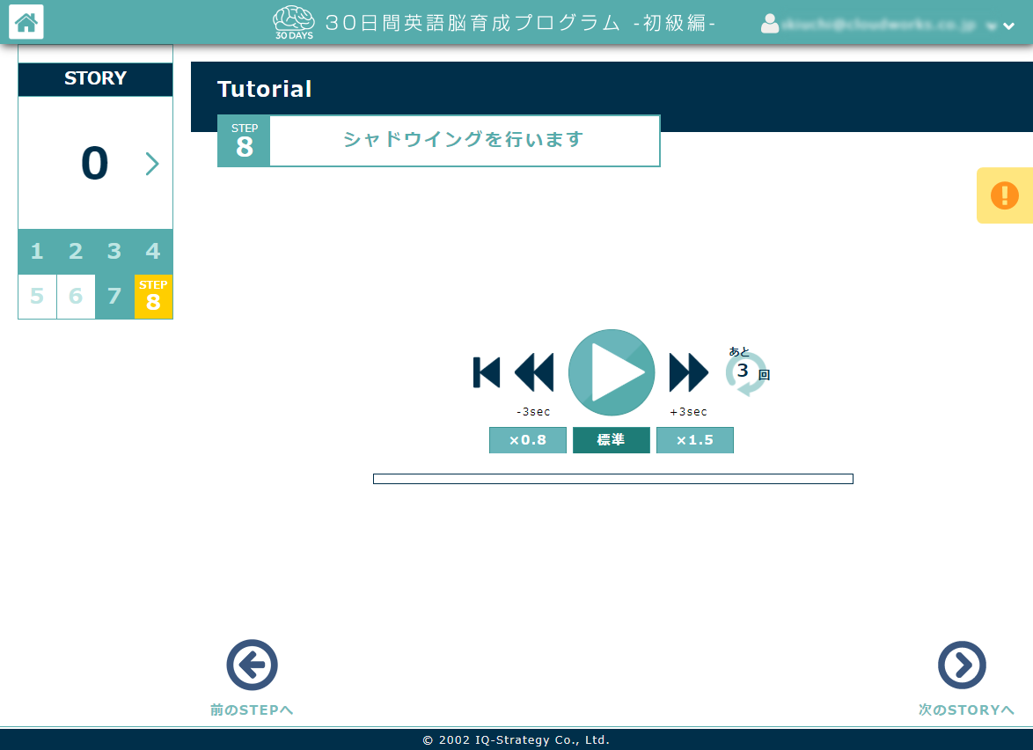The width and height of the screenshot is (1033, 750).
Task: Enable 標準 playback speed
Action: point(611,439)
